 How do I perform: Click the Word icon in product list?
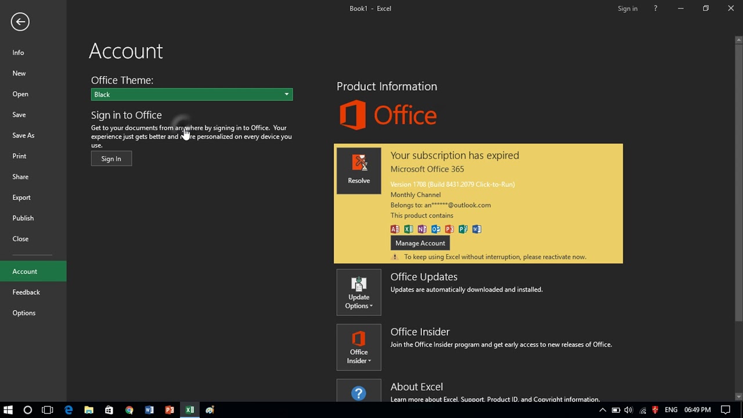(477, 229)
